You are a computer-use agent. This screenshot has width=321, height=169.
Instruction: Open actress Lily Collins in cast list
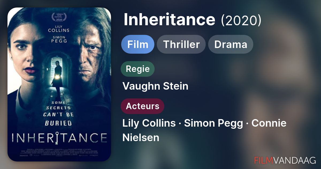click(x=149, y=123)
